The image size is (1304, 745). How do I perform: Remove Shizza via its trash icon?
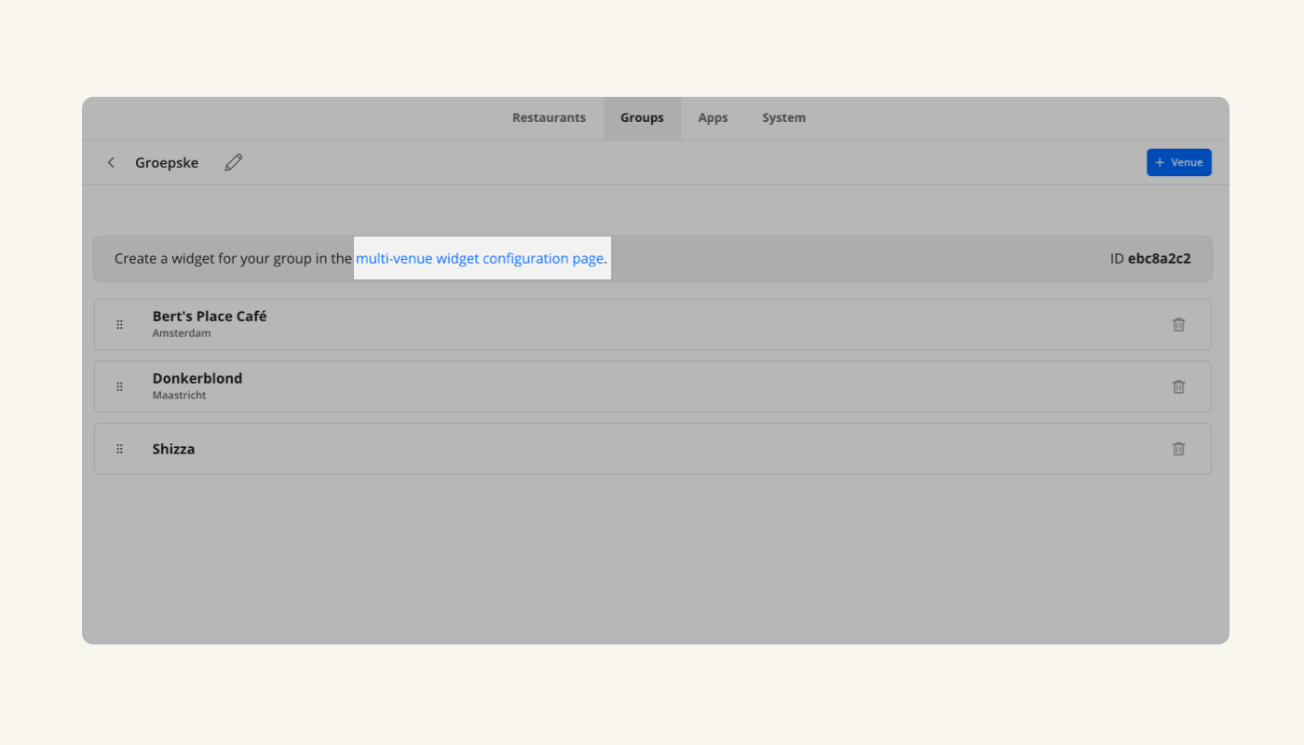point(1178,449)
